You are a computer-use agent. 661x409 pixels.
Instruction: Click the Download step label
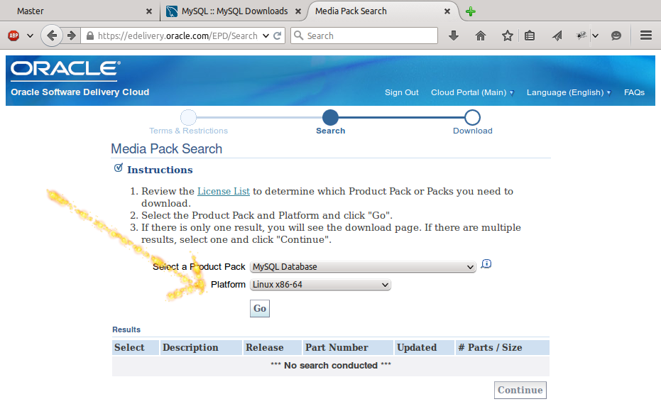[x=473, y=131]
